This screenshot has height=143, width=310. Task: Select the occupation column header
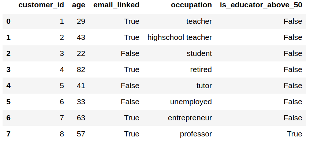pyautogui.click(x=191, y=5)
